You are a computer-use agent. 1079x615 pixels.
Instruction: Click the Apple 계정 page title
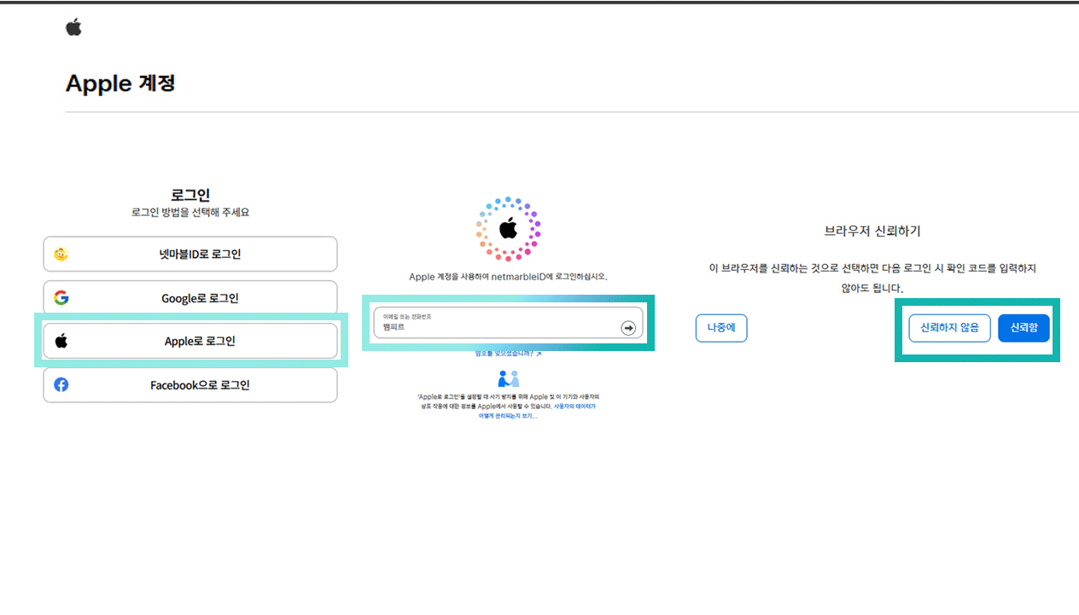coord(120,83)
